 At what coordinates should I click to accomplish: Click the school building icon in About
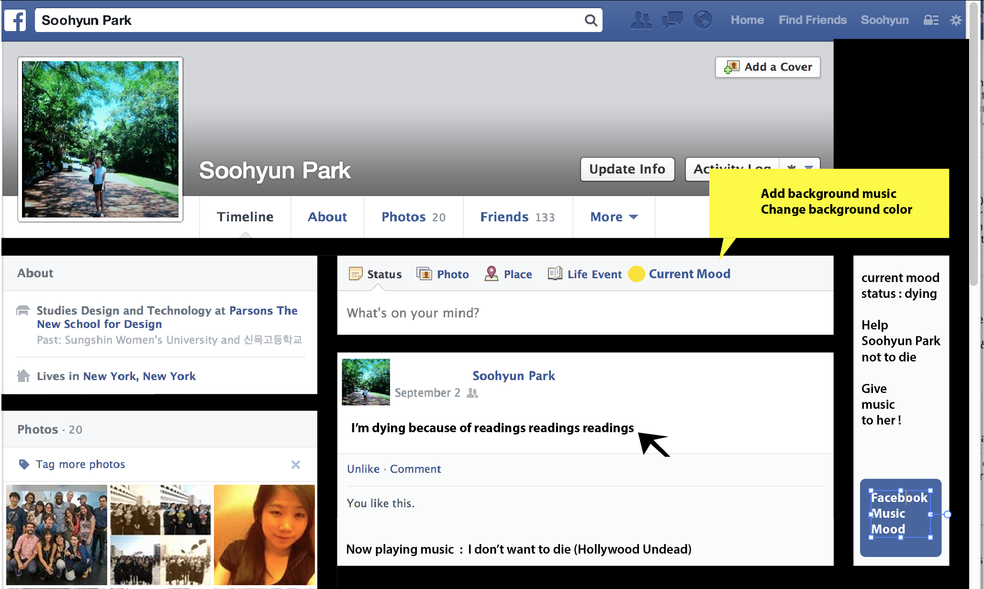point(22,311)
